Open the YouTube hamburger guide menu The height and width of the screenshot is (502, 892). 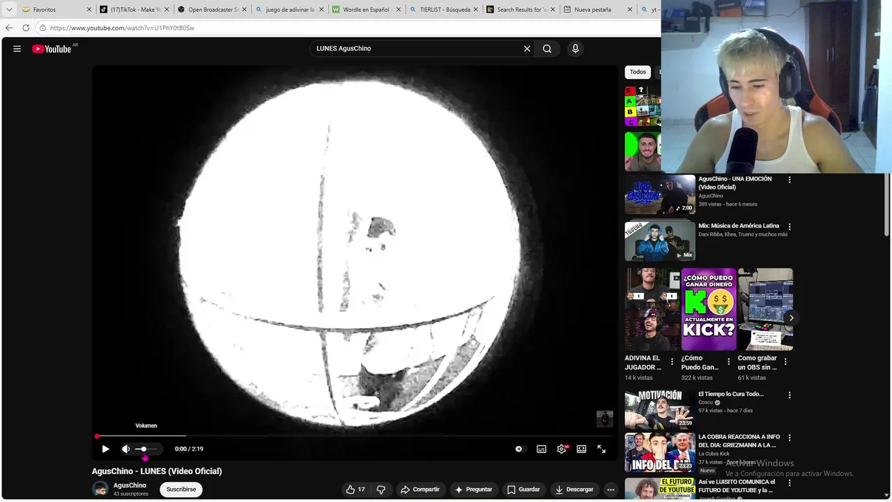(x=17, y=49)
